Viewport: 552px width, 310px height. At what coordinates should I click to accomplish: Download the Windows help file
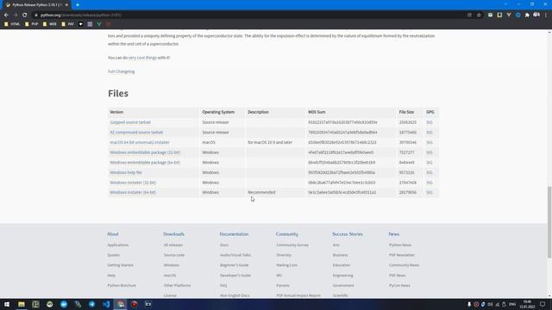(126, 172)
